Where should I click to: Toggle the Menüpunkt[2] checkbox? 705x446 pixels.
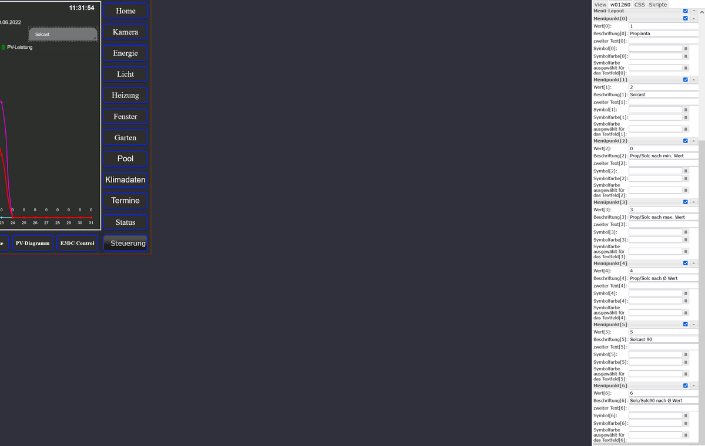(x=686, y=141)
